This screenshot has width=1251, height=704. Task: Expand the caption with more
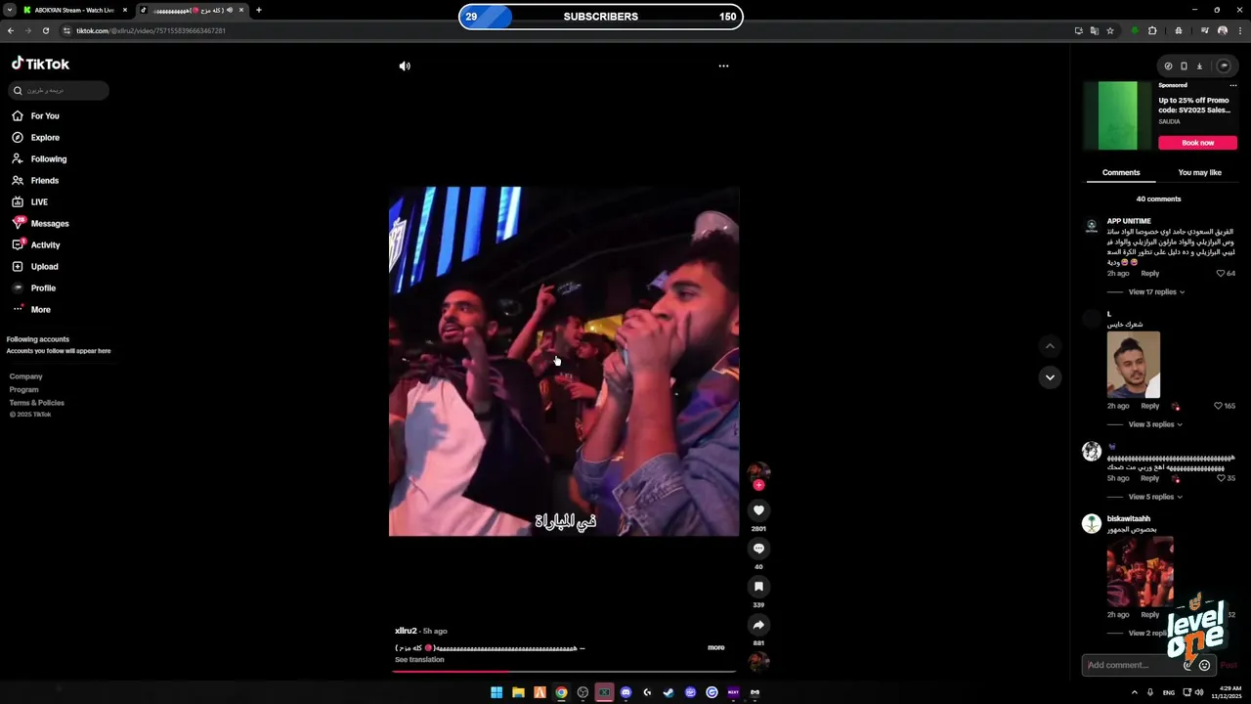coord(716,647)
